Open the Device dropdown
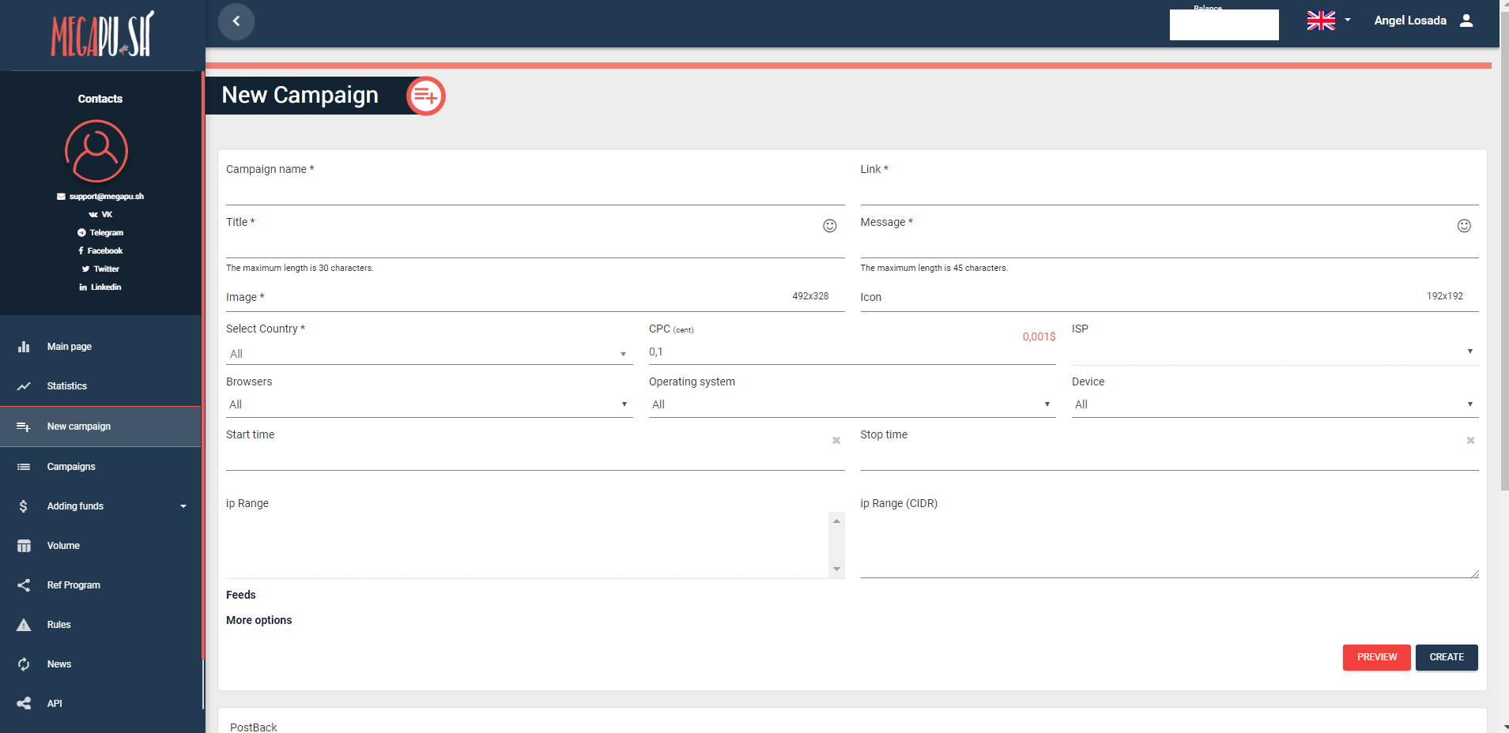This screenshot has width=1509, height=733. click(1274, 404)
